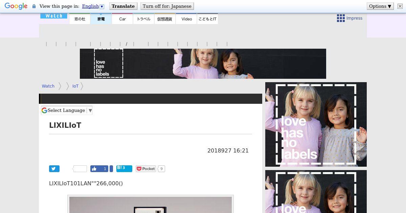Click the Translate button
Viewport: 406px width, 213px height.
[123, 6]
